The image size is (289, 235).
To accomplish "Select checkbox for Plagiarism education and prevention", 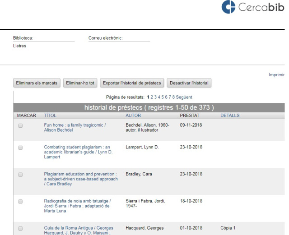I will [x=20, y=175].
